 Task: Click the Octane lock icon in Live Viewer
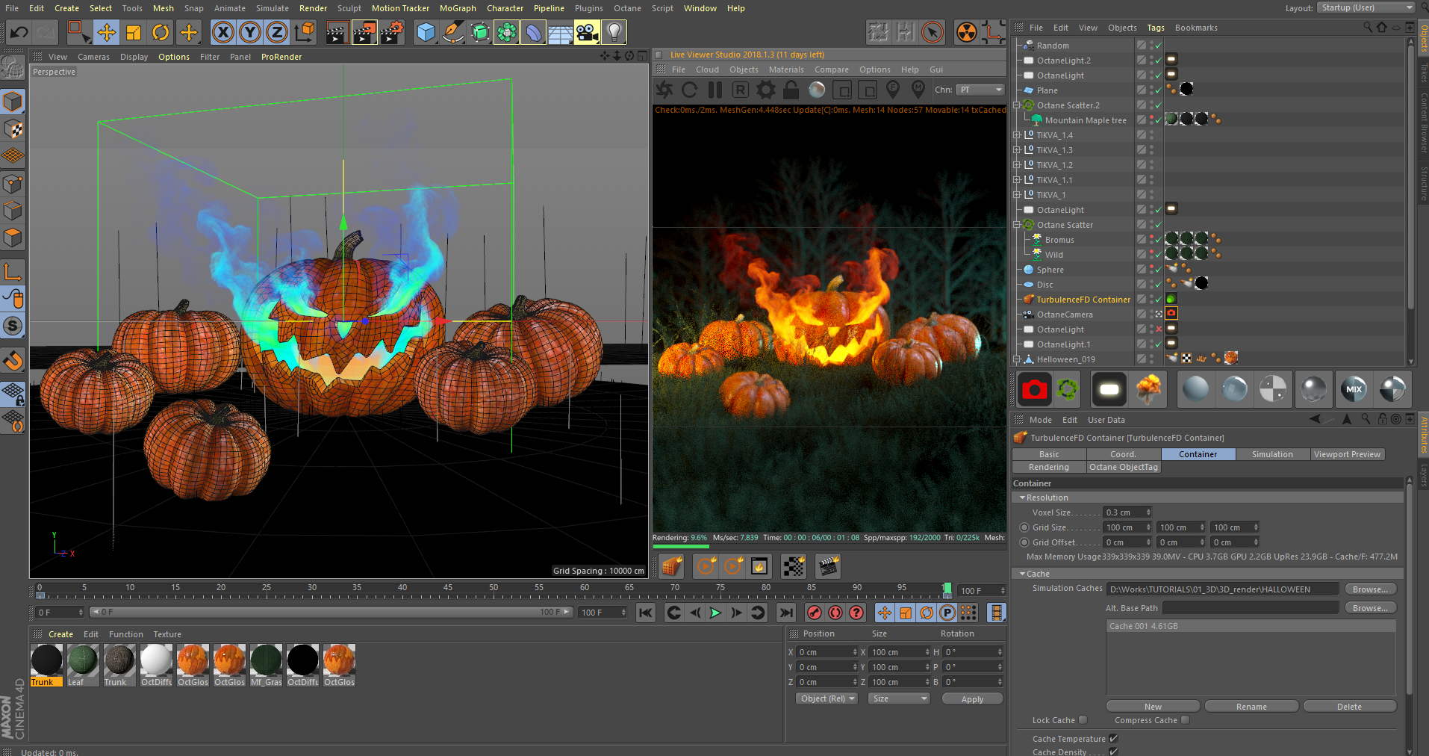(791, 90)
